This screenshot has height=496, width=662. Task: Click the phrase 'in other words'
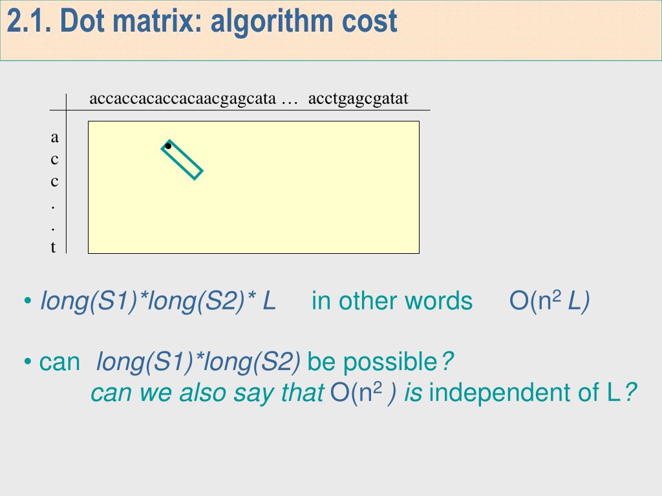coord(392,301)
